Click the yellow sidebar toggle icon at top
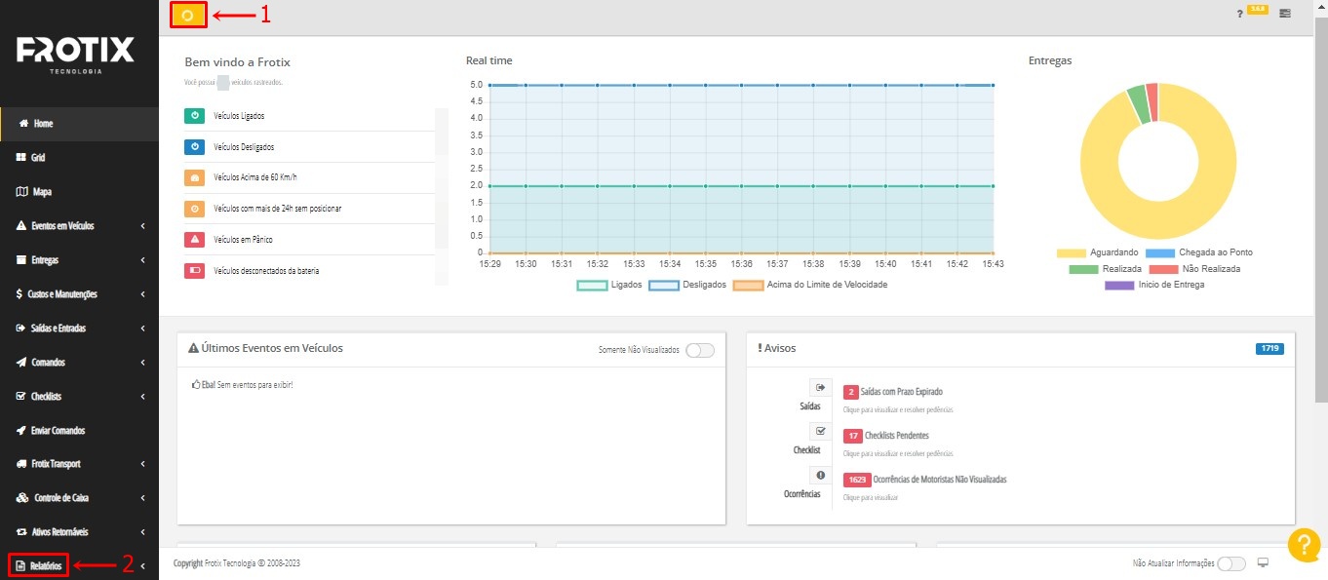Viewport: 1328px width, 580px height. click(x=188, y=15)
